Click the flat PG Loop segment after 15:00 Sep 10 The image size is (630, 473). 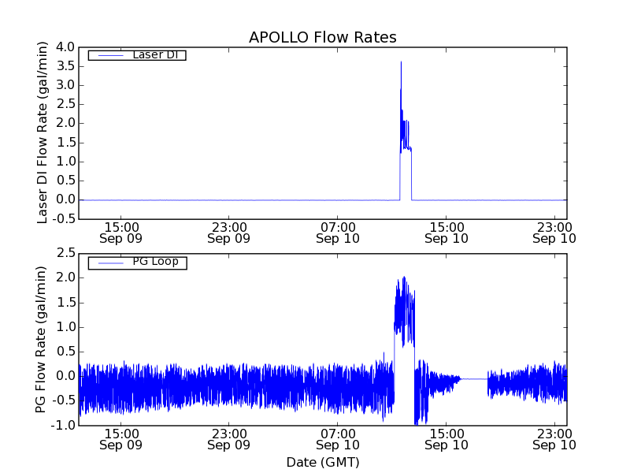tap(474, 379)
